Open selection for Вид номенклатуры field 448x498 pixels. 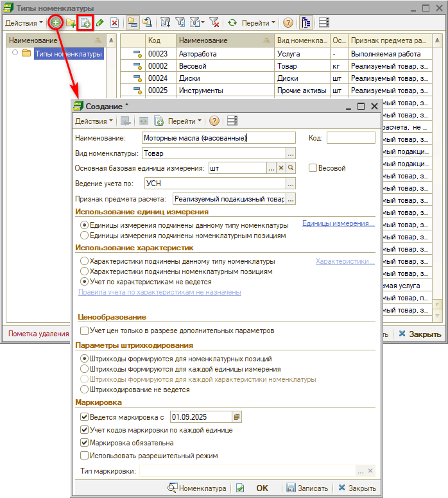[291, 153]
